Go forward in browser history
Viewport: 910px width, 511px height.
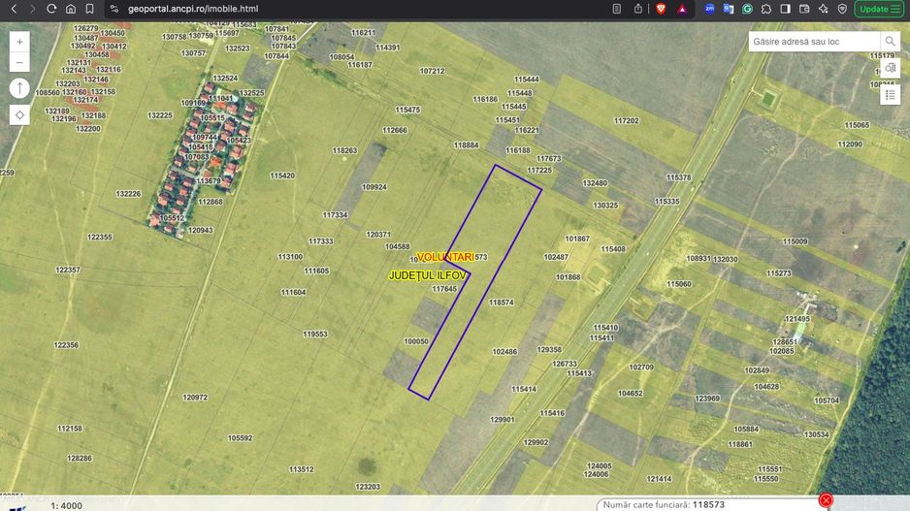[33, 9]
